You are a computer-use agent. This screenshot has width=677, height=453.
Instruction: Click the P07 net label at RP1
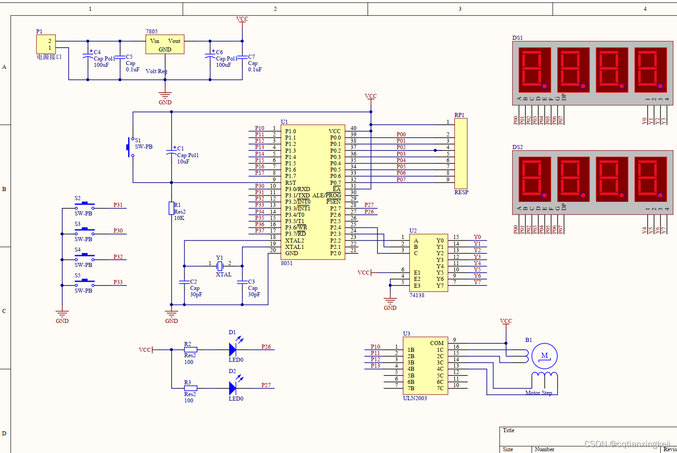401,180
